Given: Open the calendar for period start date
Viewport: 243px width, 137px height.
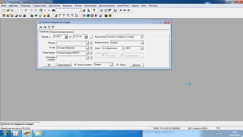Looking at the screenshot, I should (x=66, y=37).
